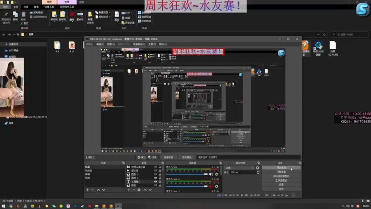The height and width of the screenshot is (209, 371).
Task: Open first mixer channel settings gear
Action: click(217, 174)
